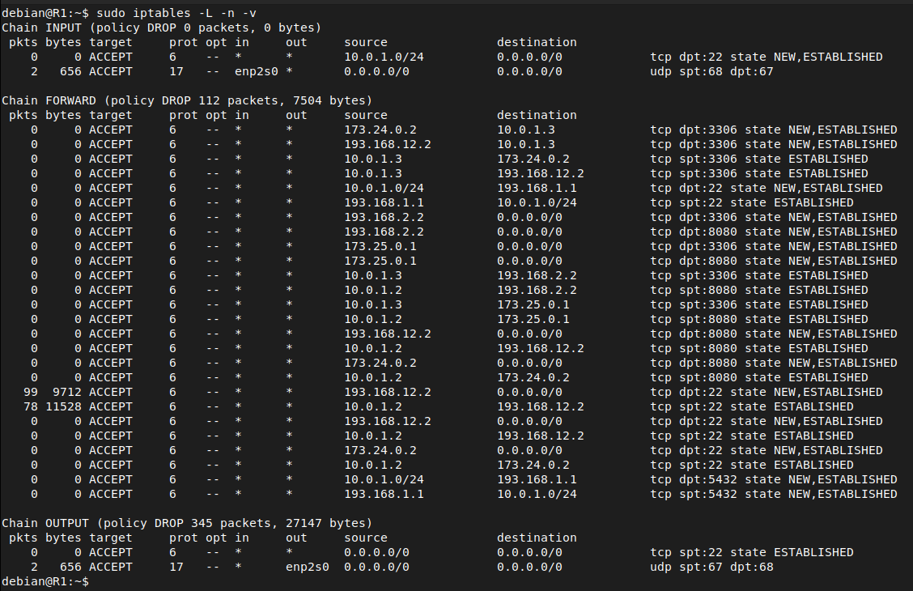
Task: Click the OUTPUT rule tcp spt:22 state ESTABLISHED
Action: tap(752, 552)
